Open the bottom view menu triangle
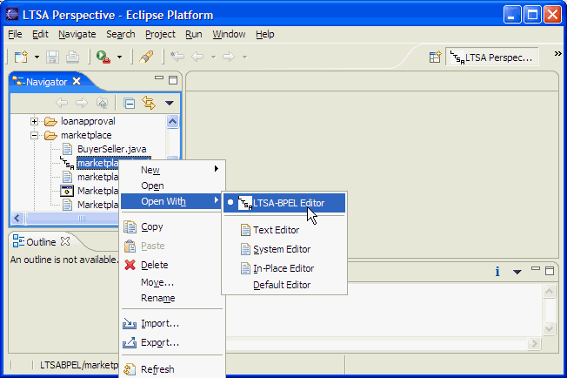This screenshot has height=378, width=567. click(x=517, y=272)
